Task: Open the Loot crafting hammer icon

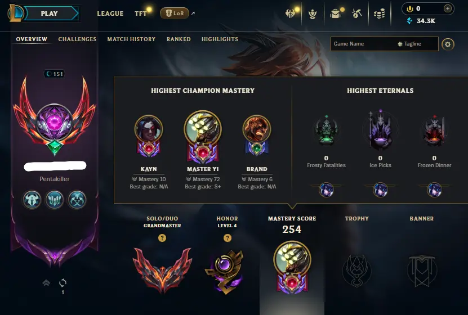Action: click(357, 13)
